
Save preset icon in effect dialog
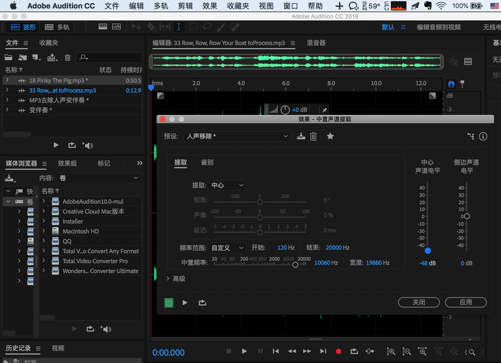(301, 136)
